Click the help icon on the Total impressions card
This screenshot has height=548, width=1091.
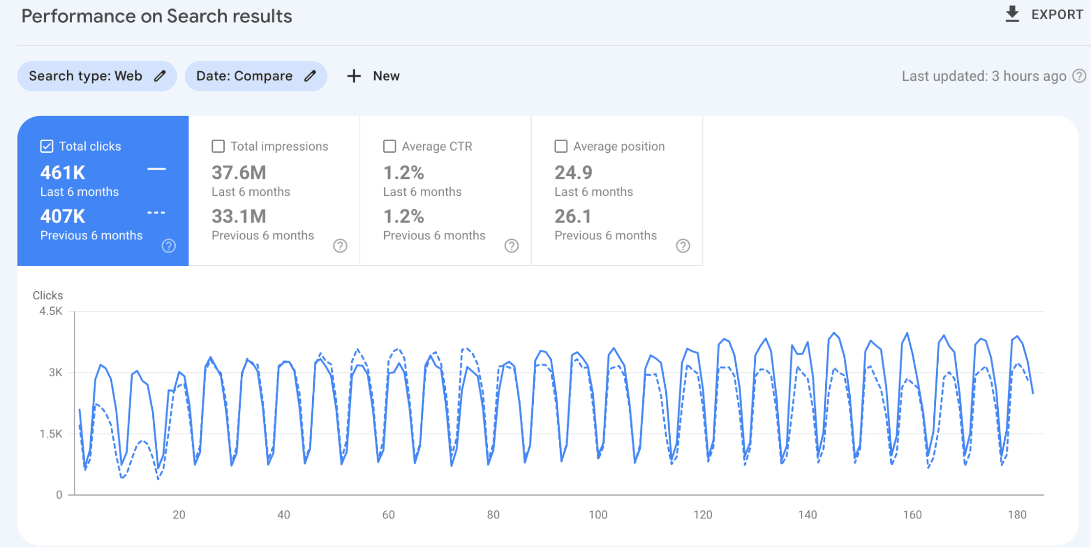(340, 246)
